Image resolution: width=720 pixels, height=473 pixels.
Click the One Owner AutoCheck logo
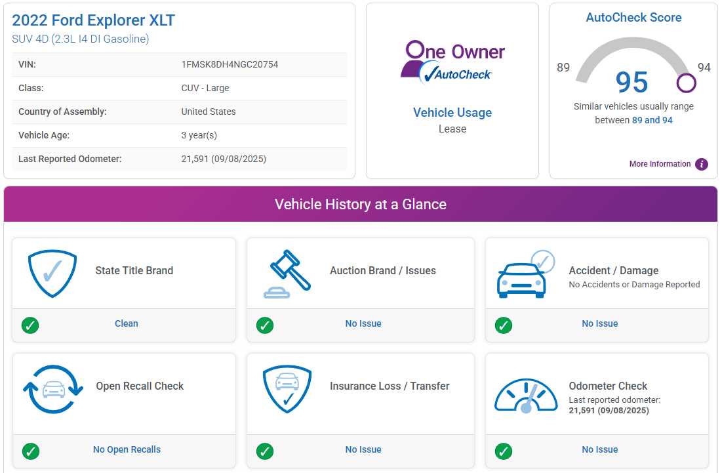[452, 62]
